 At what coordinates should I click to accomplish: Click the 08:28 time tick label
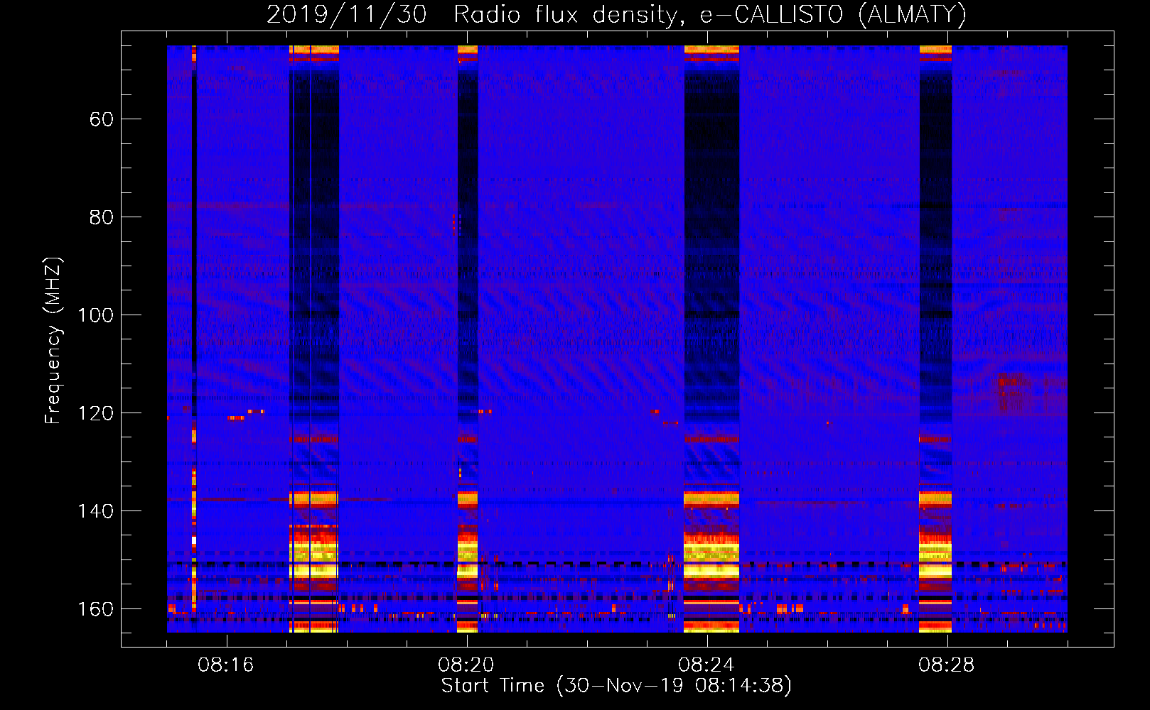click(x=946, y=665)
